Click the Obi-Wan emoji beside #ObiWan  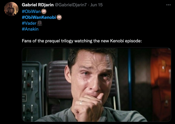(44, 11)
